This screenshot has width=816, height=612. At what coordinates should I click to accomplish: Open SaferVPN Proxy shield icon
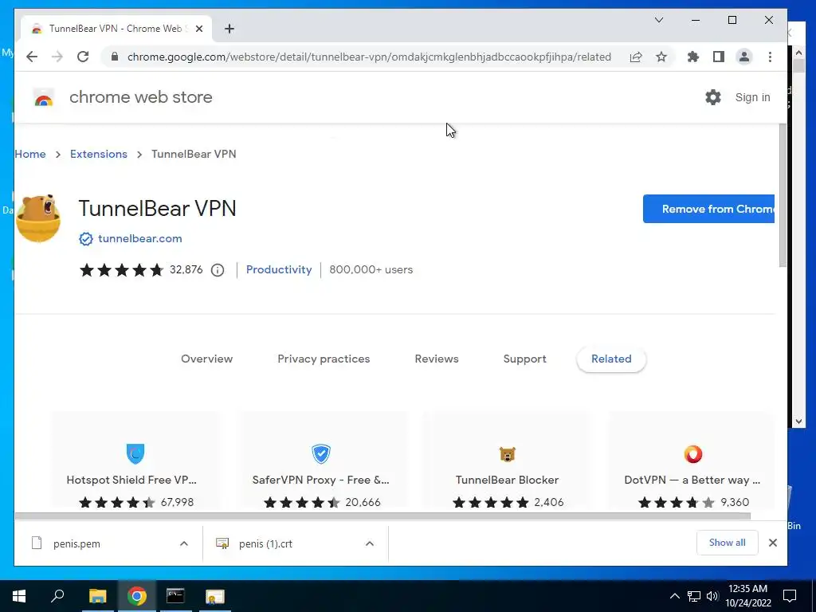coord(321,453)
